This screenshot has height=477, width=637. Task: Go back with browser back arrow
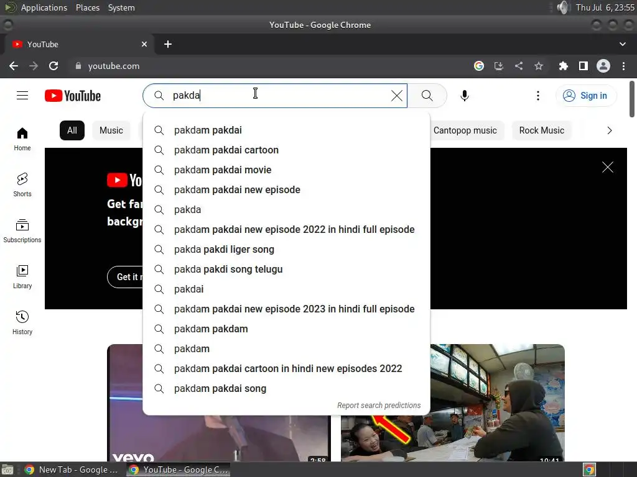[x=14, y=66]
